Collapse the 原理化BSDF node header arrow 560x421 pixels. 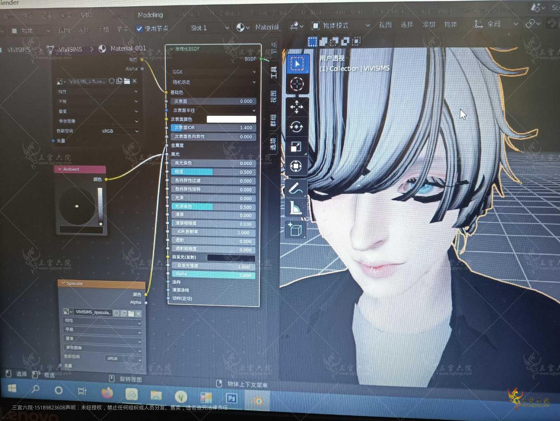point(172,49)
